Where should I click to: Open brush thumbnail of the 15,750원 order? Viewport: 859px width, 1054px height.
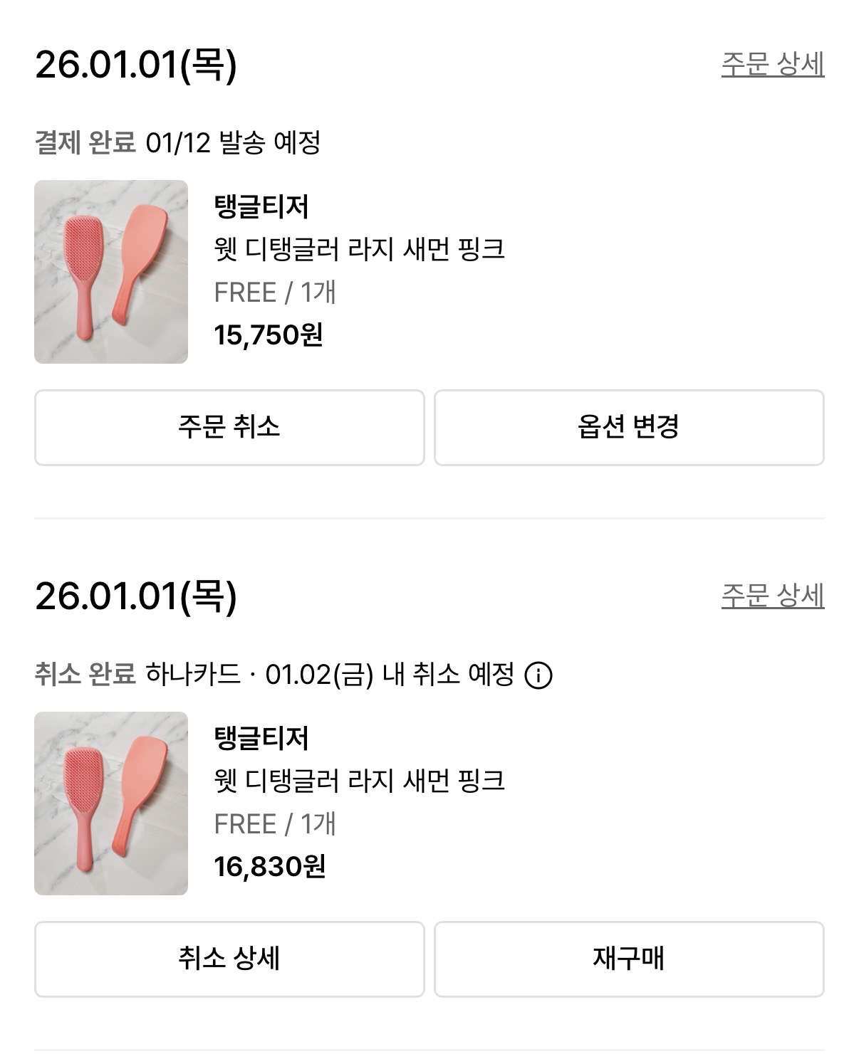pyautogui.click(x=111, y=272)
